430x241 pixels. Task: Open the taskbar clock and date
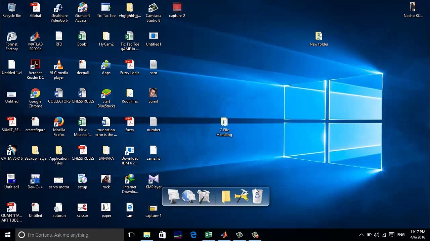(x=418, y=235)
